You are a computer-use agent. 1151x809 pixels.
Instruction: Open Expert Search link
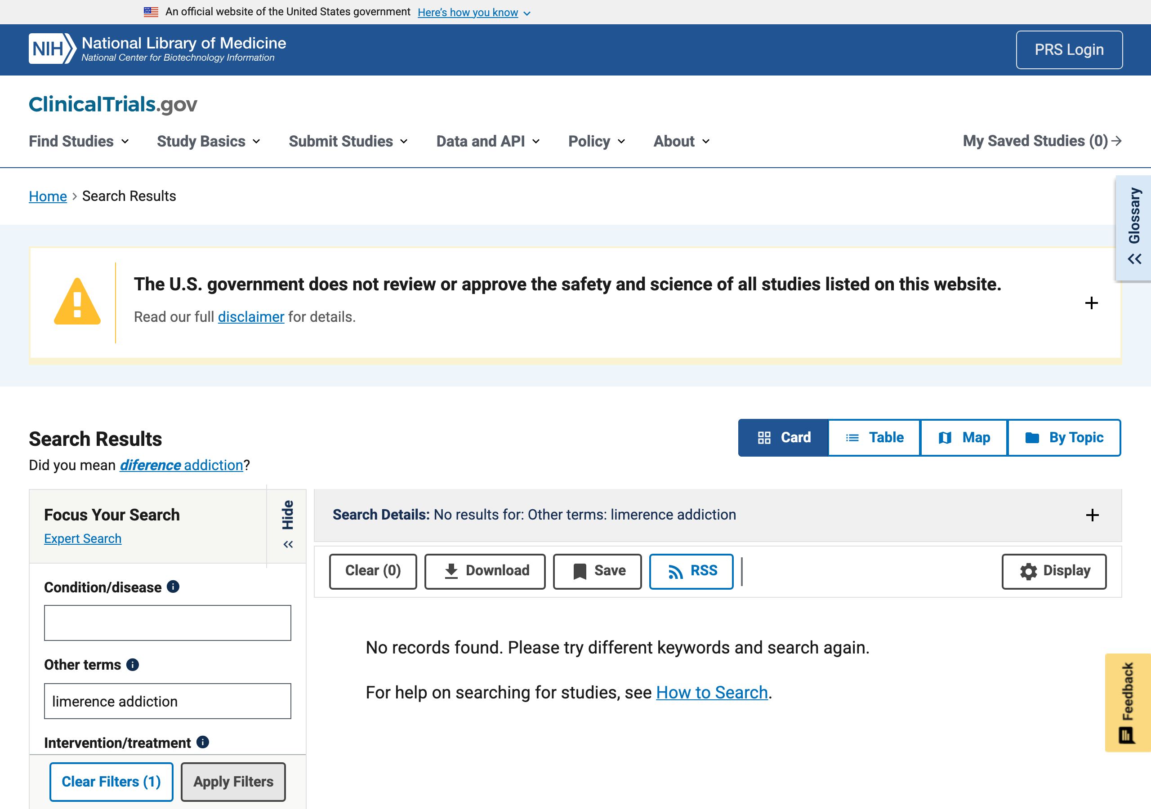pos(83,538)
